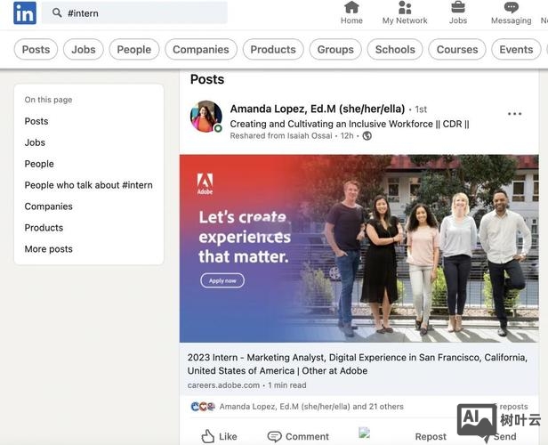Select the Posts filter pill

click(x=36, y=49)
